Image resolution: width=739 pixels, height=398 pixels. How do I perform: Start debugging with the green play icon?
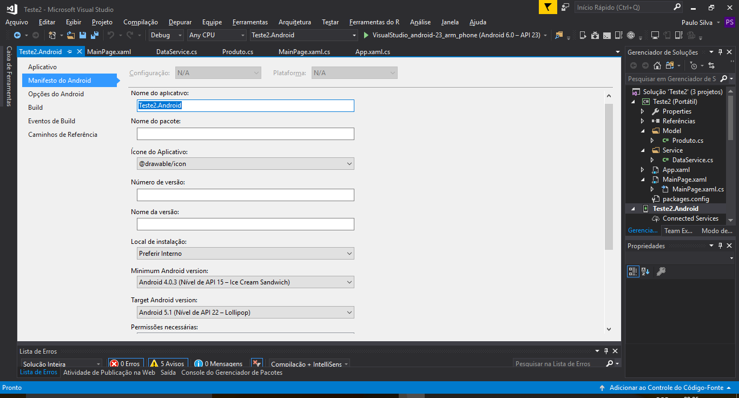[x=366, y=35]
